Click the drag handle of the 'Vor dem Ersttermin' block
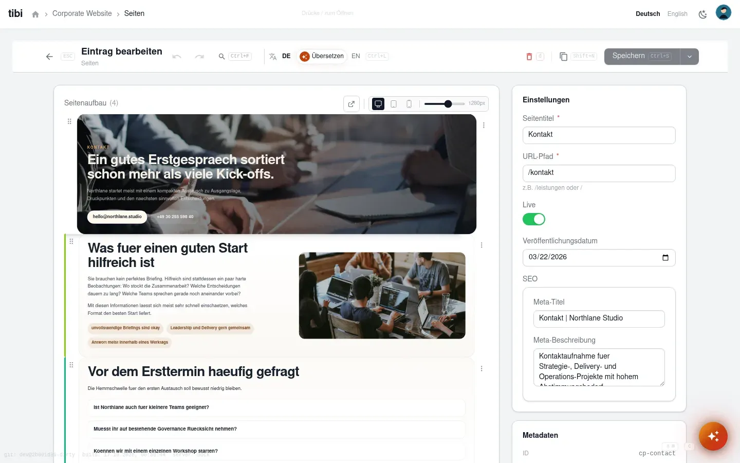Viewport: 740px width, 463px height. pyautogui.click(x=71, y=365)
